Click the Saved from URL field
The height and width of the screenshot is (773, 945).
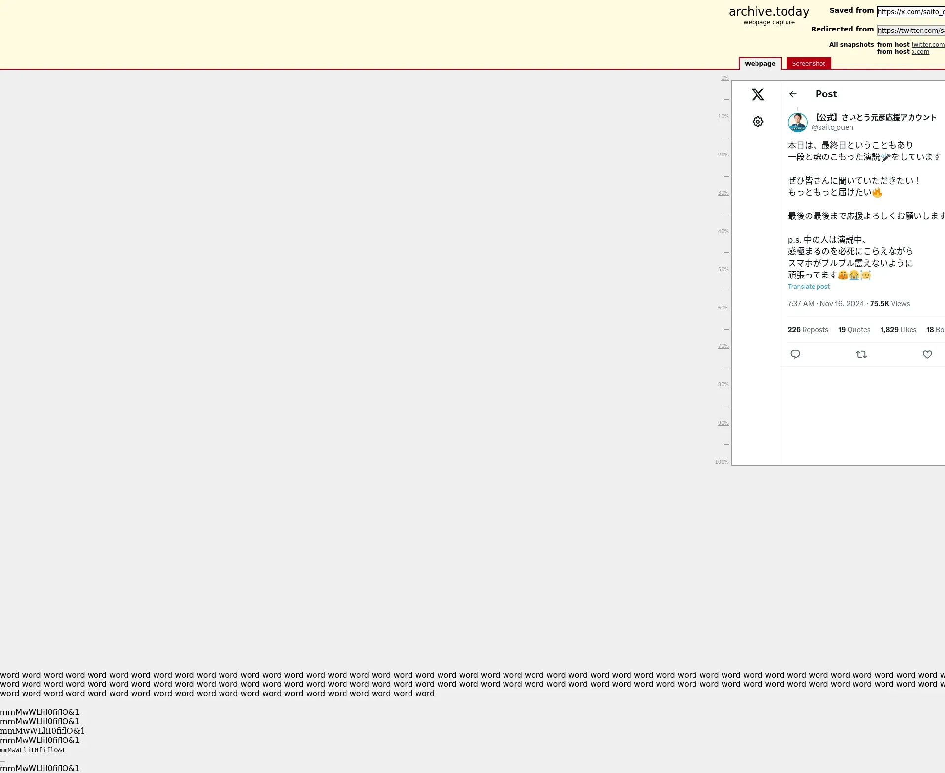click(910, 12)
